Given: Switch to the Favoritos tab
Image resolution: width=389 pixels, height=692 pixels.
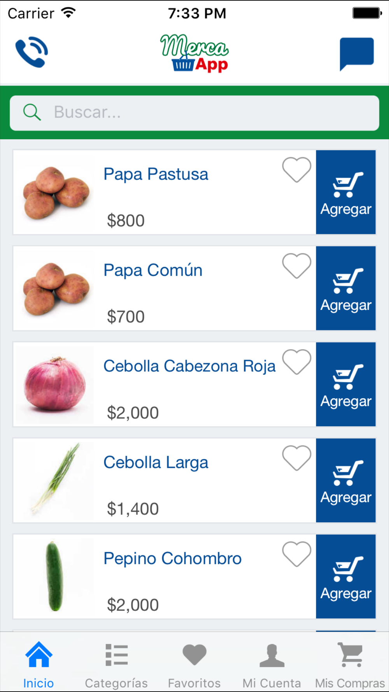Looking at the screenshot, I should pyautogui.click(x=194, y=666).
